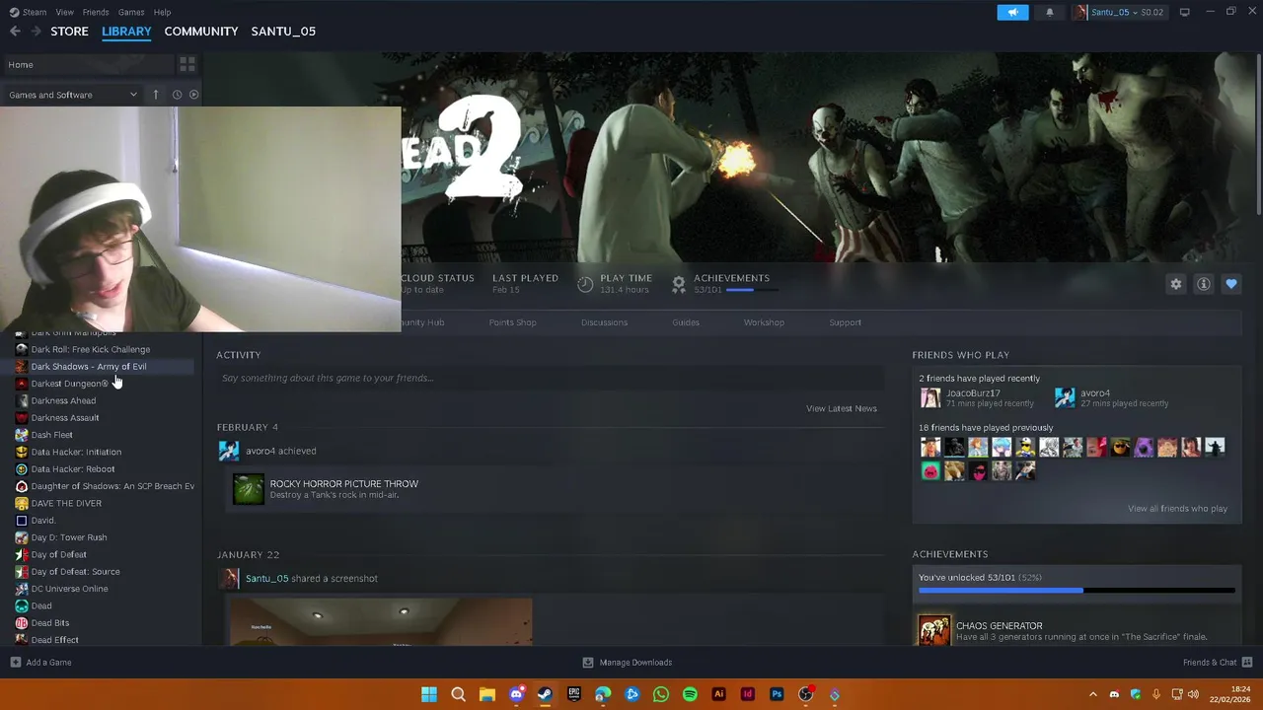The width and height of the screenshot is (1263, 710).
Task: Click the Windows Start button
Action: (x=429, y=694)
